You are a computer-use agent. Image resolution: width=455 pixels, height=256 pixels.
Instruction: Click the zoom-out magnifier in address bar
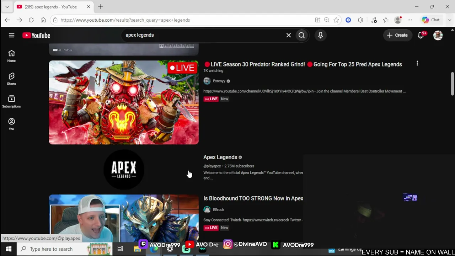point(327,20)
